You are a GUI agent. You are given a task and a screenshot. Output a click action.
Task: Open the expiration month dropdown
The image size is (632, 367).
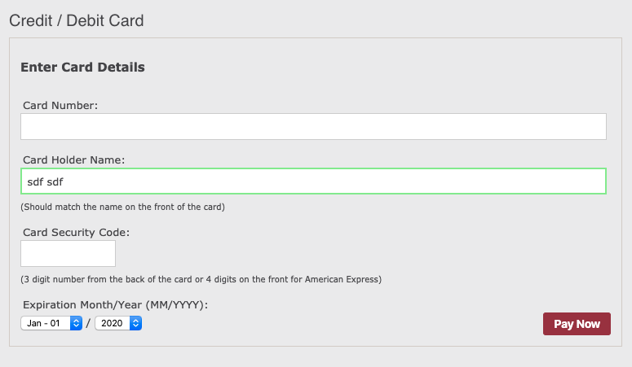[x=51, y=323]
